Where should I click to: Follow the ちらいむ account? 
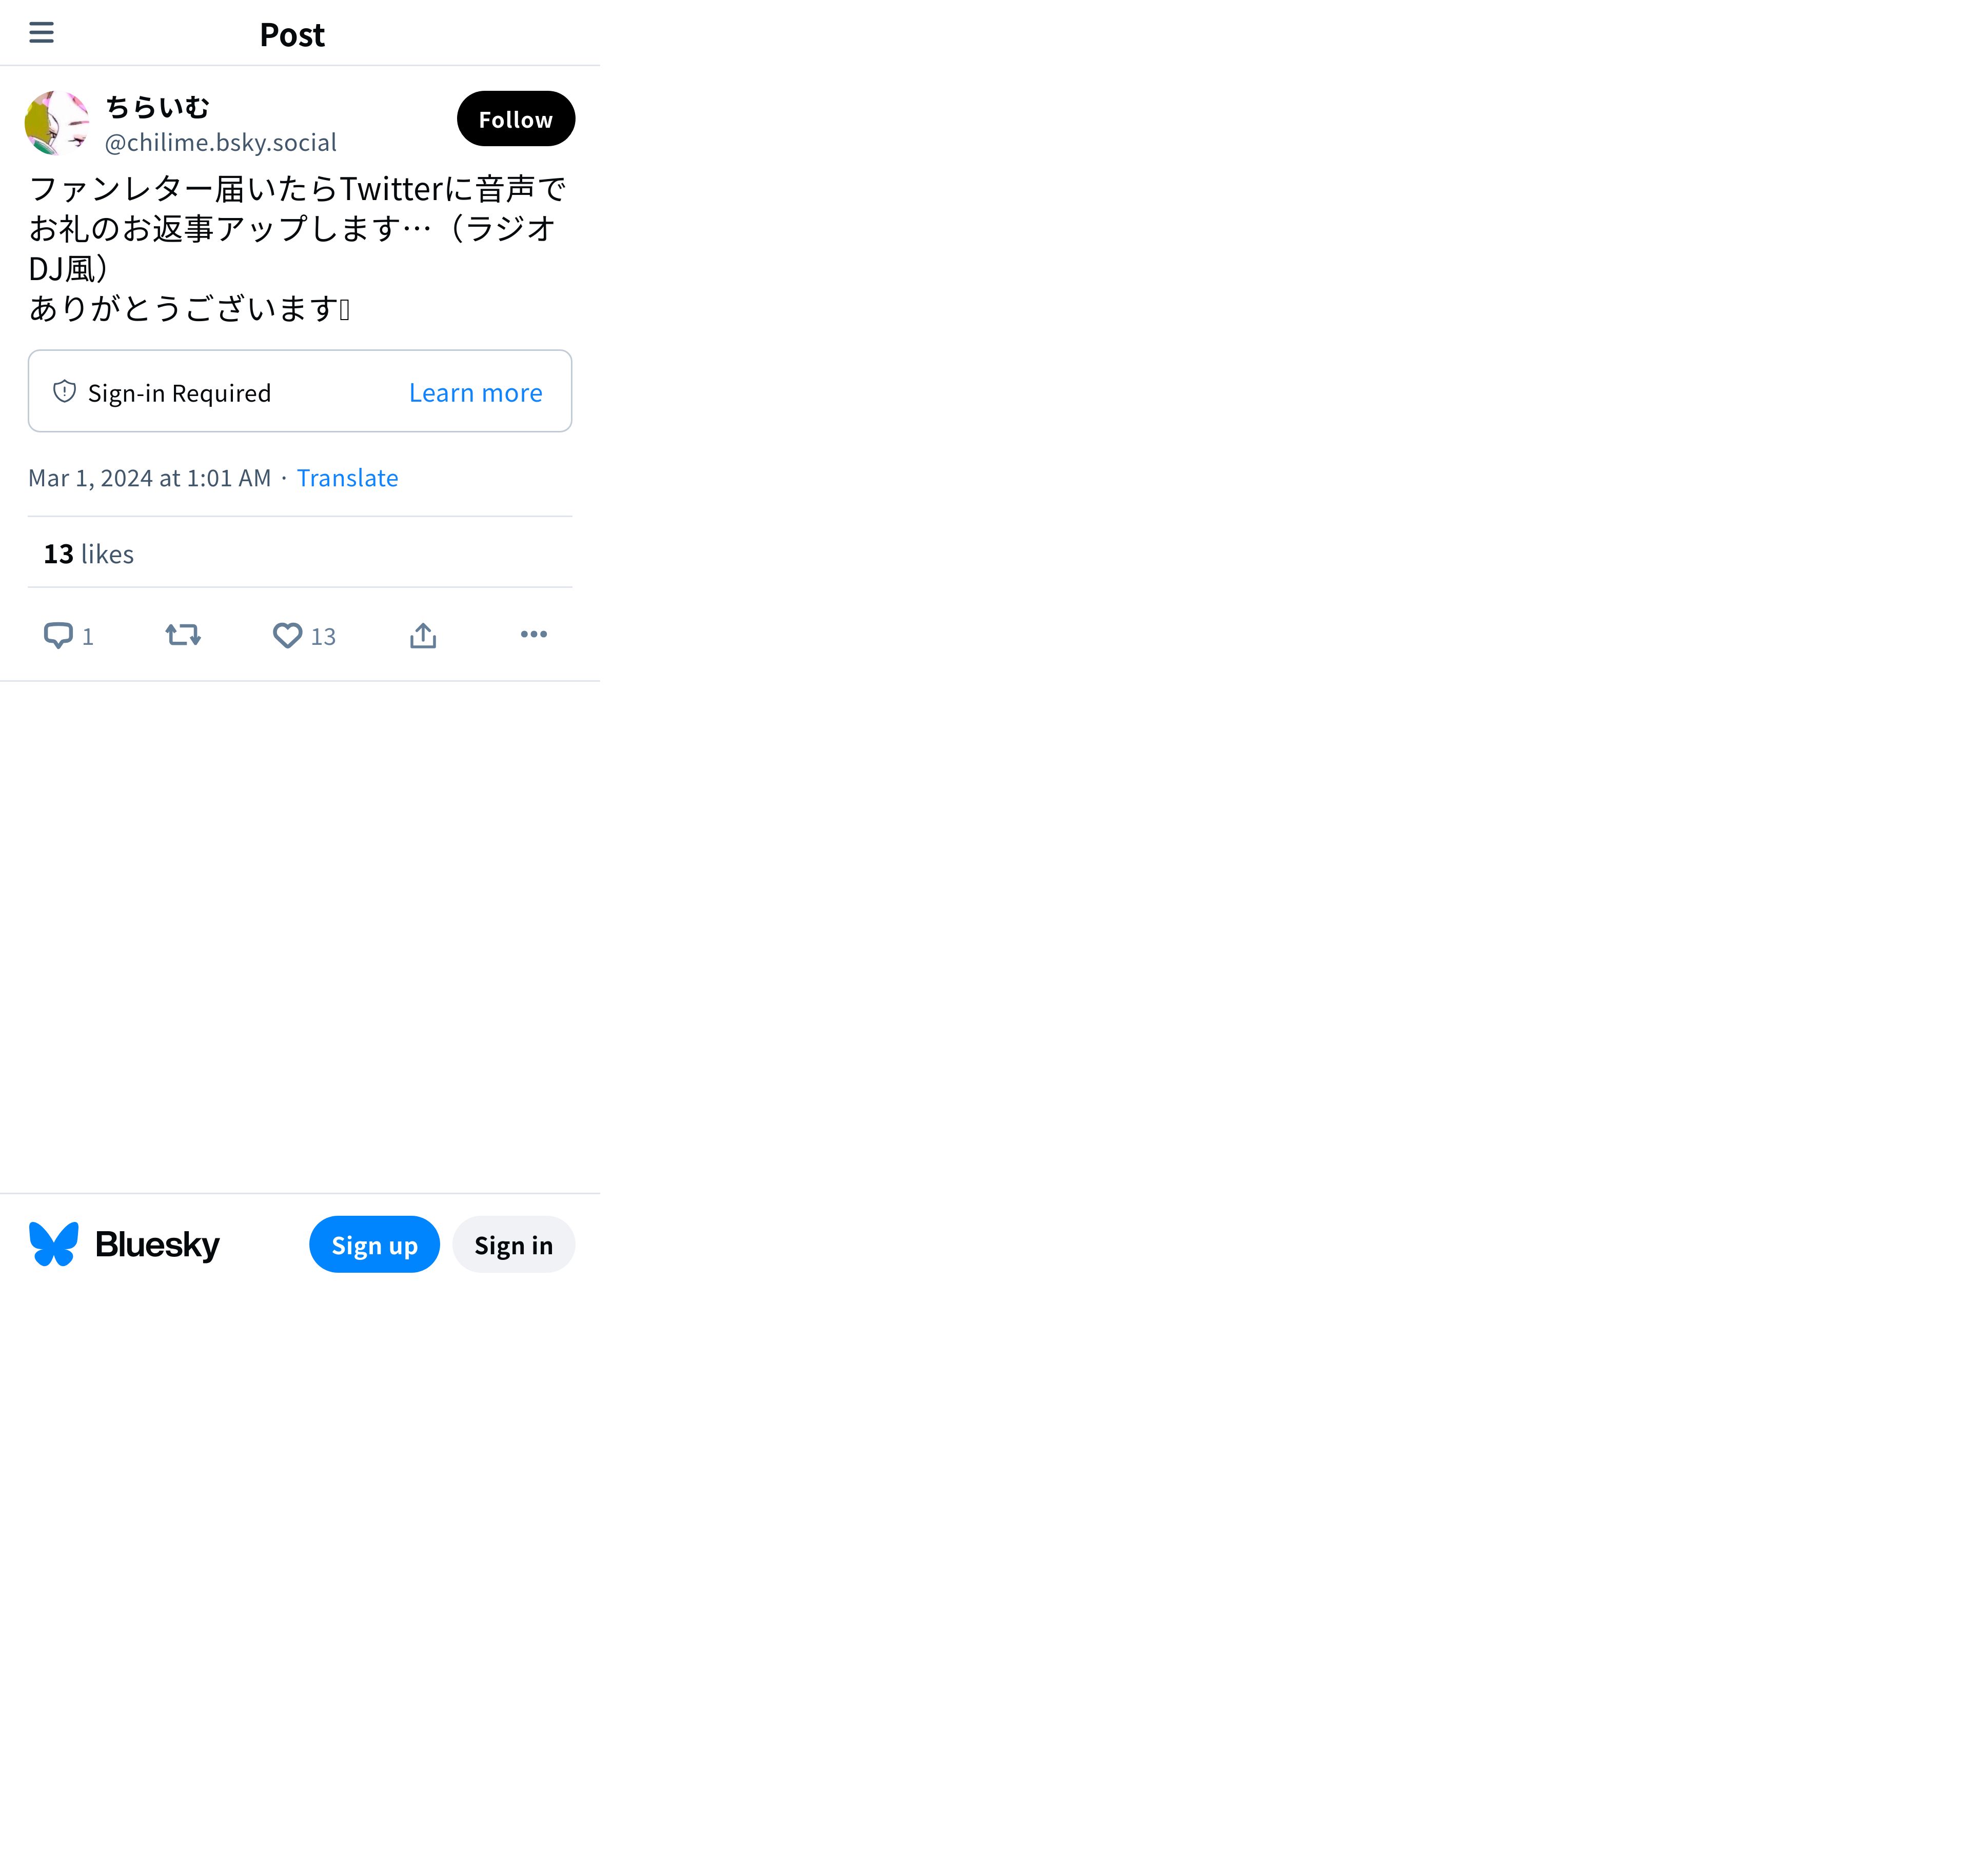tap(516, 119)
